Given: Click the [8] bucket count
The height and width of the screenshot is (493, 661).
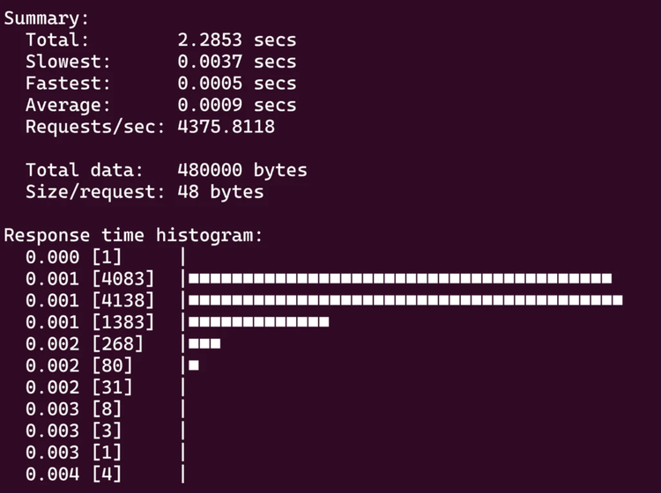Looking at the screenshot, I should [x=106, y=408].
